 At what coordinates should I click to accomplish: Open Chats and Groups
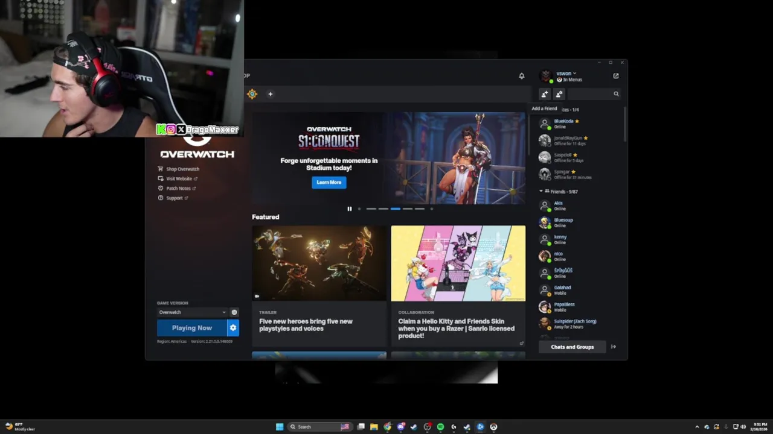click(573, 347)
